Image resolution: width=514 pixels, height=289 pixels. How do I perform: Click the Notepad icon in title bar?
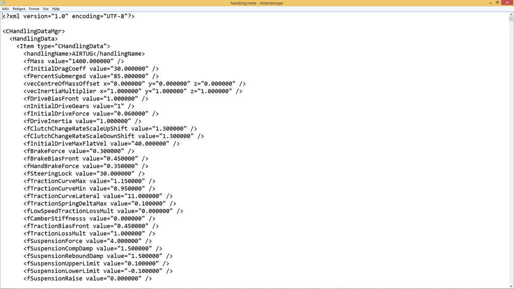click(x=4, y=3)
